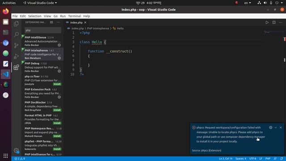
Task: Open notifications bell in status bar
Action: click(x=282, y=159)
